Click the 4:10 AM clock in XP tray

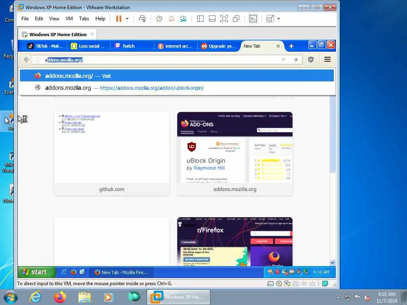click(x=321, y=272)
